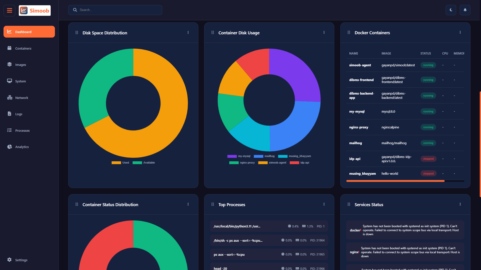
Task: Open notifications via bell icon
Action: point(465,10)
